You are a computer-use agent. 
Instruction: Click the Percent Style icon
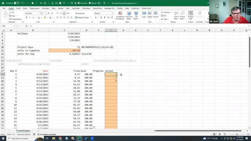pos(101,18)
